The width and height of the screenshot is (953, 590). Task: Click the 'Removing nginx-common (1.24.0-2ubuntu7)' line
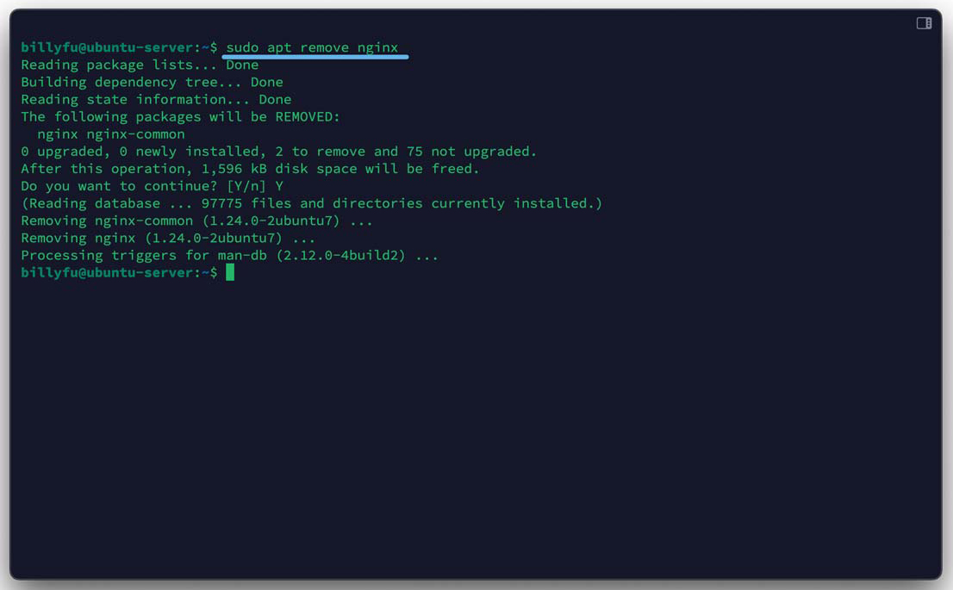[196, 220]
